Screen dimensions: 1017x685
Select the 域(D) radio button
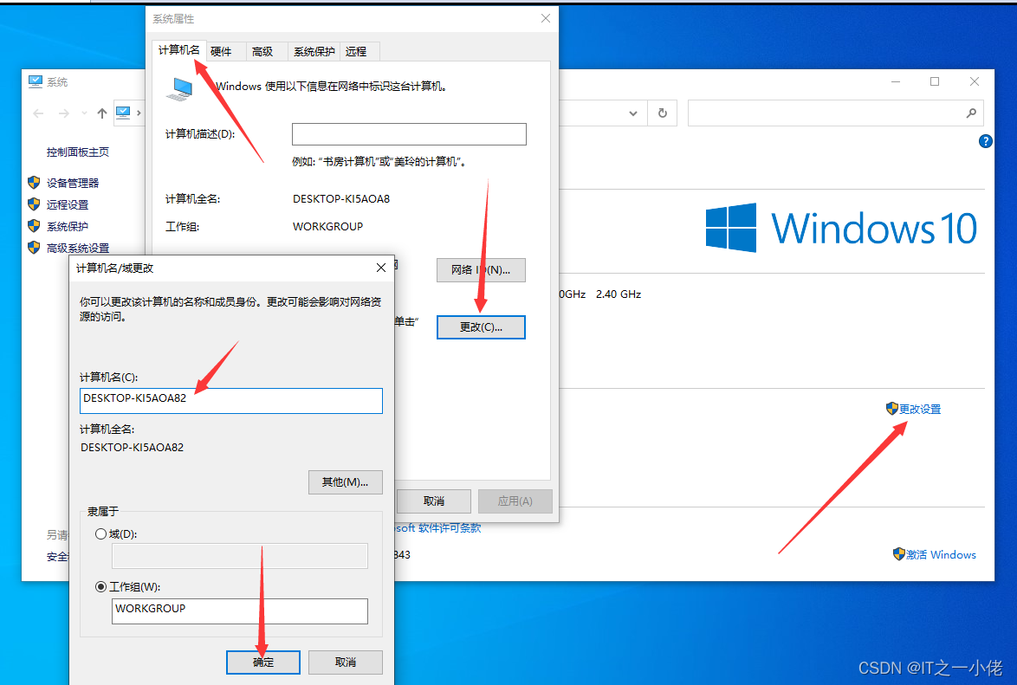coord(100,533)
